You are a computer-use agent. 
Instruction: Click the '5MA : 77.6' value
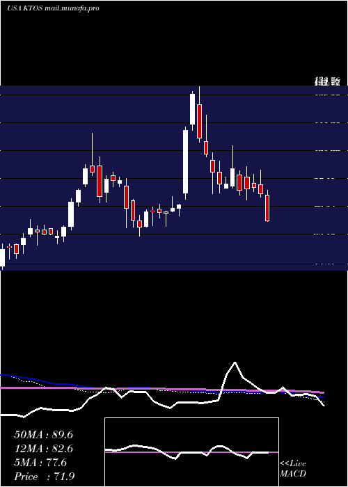[40, 463]
